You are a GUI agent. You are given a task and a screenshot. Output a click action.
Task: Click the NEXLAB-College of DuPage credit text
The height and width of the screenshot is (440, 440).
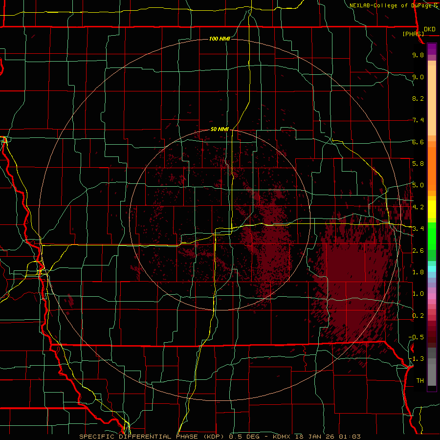tap(393, 5)
